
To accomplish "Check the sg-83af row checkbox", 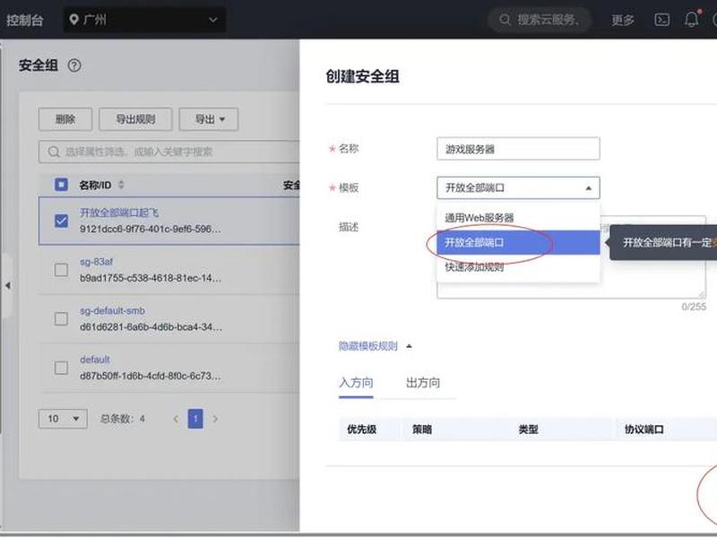I will point(61,270).
